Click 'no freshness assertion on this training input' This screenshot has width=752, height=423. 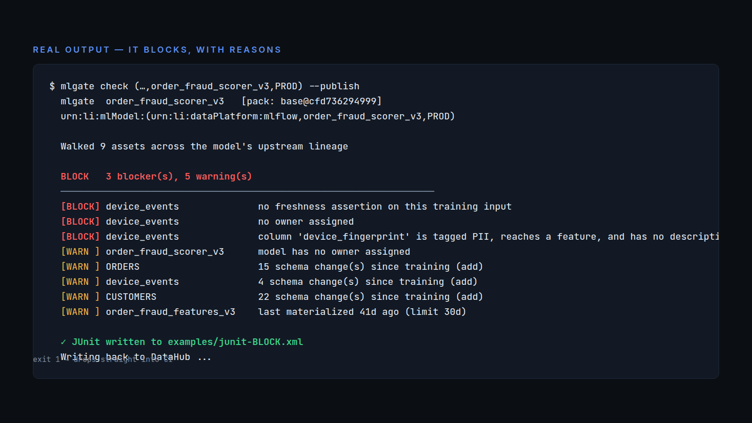click(385, 207)
